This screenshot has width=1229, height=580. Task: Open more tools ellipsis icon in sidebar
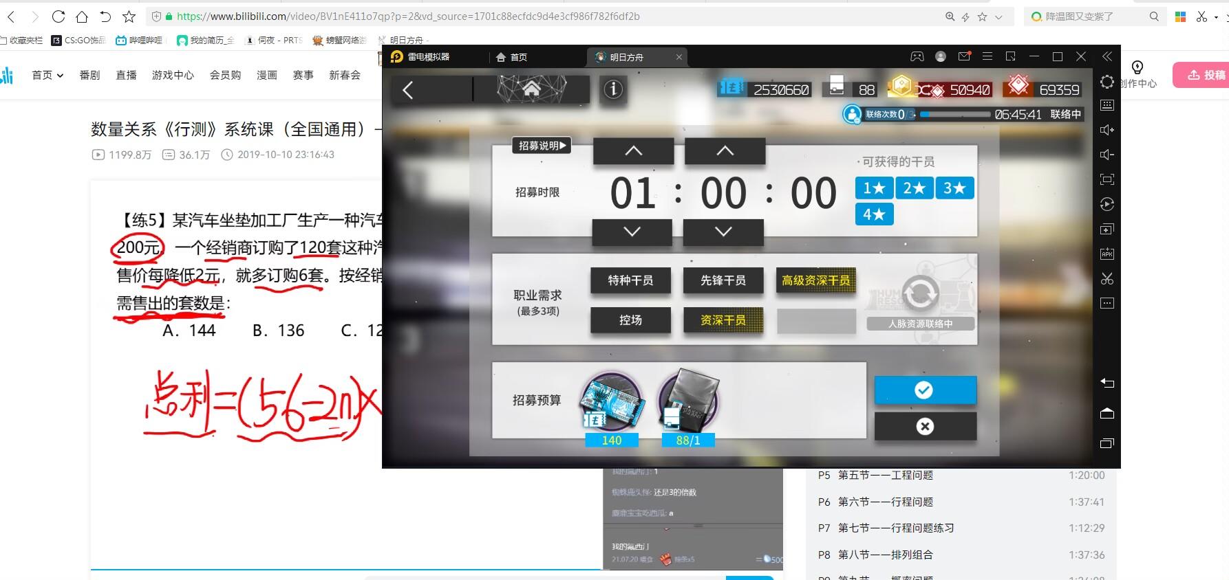click(x=1107, y=303)
